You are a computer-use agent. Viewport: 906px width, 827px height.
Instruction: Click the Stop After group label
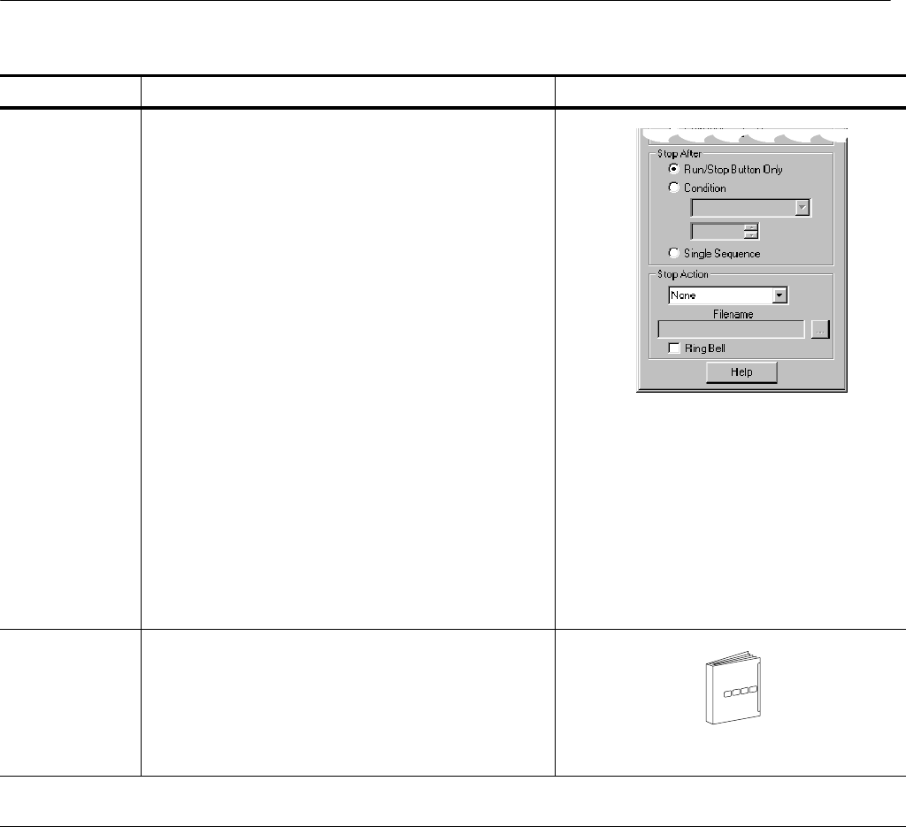tap(679, 154)
